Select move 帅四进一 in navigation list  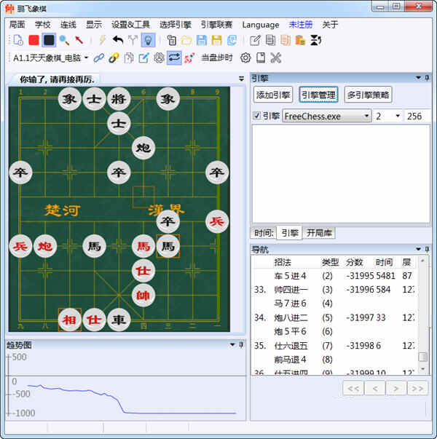(x=291, y=289)
